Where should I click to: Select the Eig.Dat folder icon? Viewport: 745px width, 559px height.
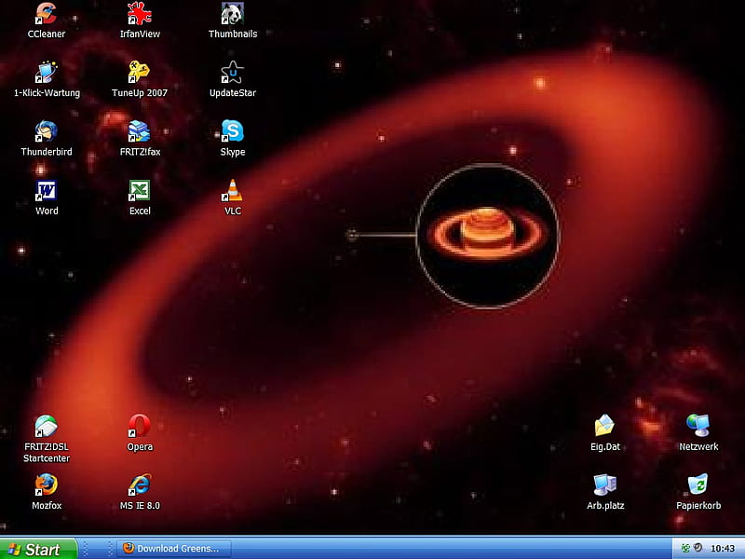(x=604, y=426)
